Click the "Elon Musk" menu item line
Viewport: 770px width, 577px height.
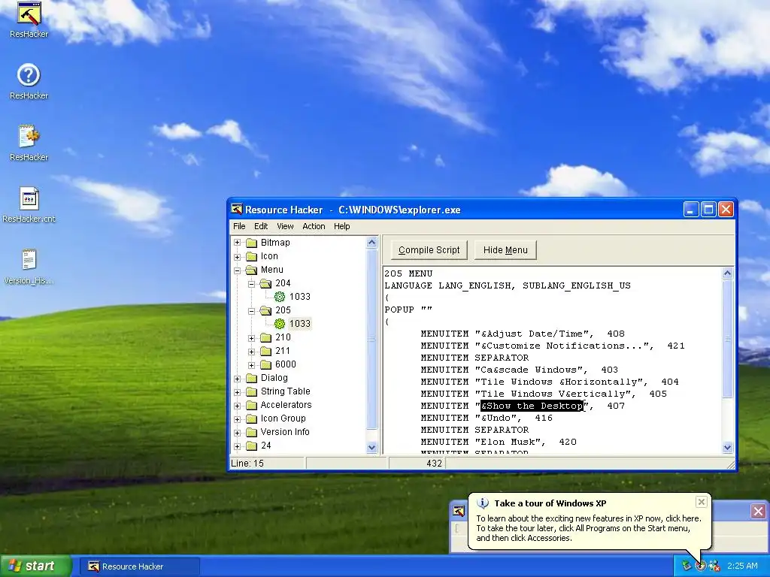click(499, 442)
